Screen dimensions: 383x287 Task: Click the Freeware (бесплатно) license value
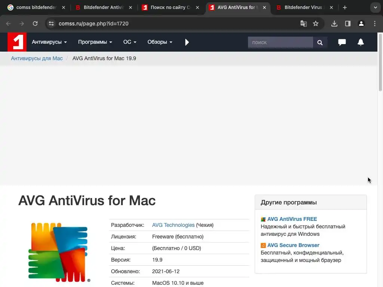tap(178, 237)
